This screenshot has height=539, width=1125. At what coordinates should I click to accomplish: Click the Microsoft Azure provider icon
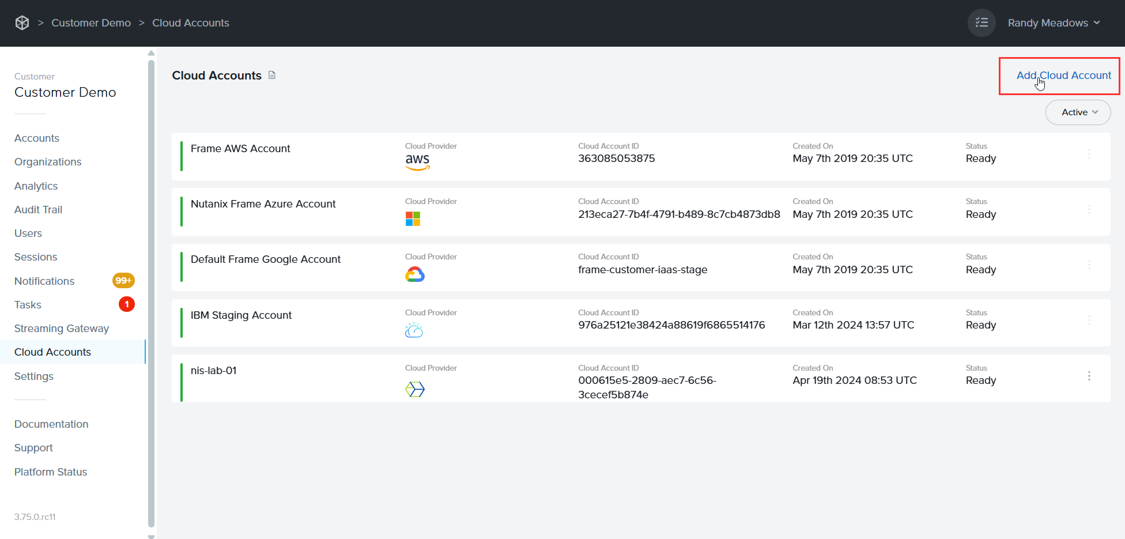413,218
